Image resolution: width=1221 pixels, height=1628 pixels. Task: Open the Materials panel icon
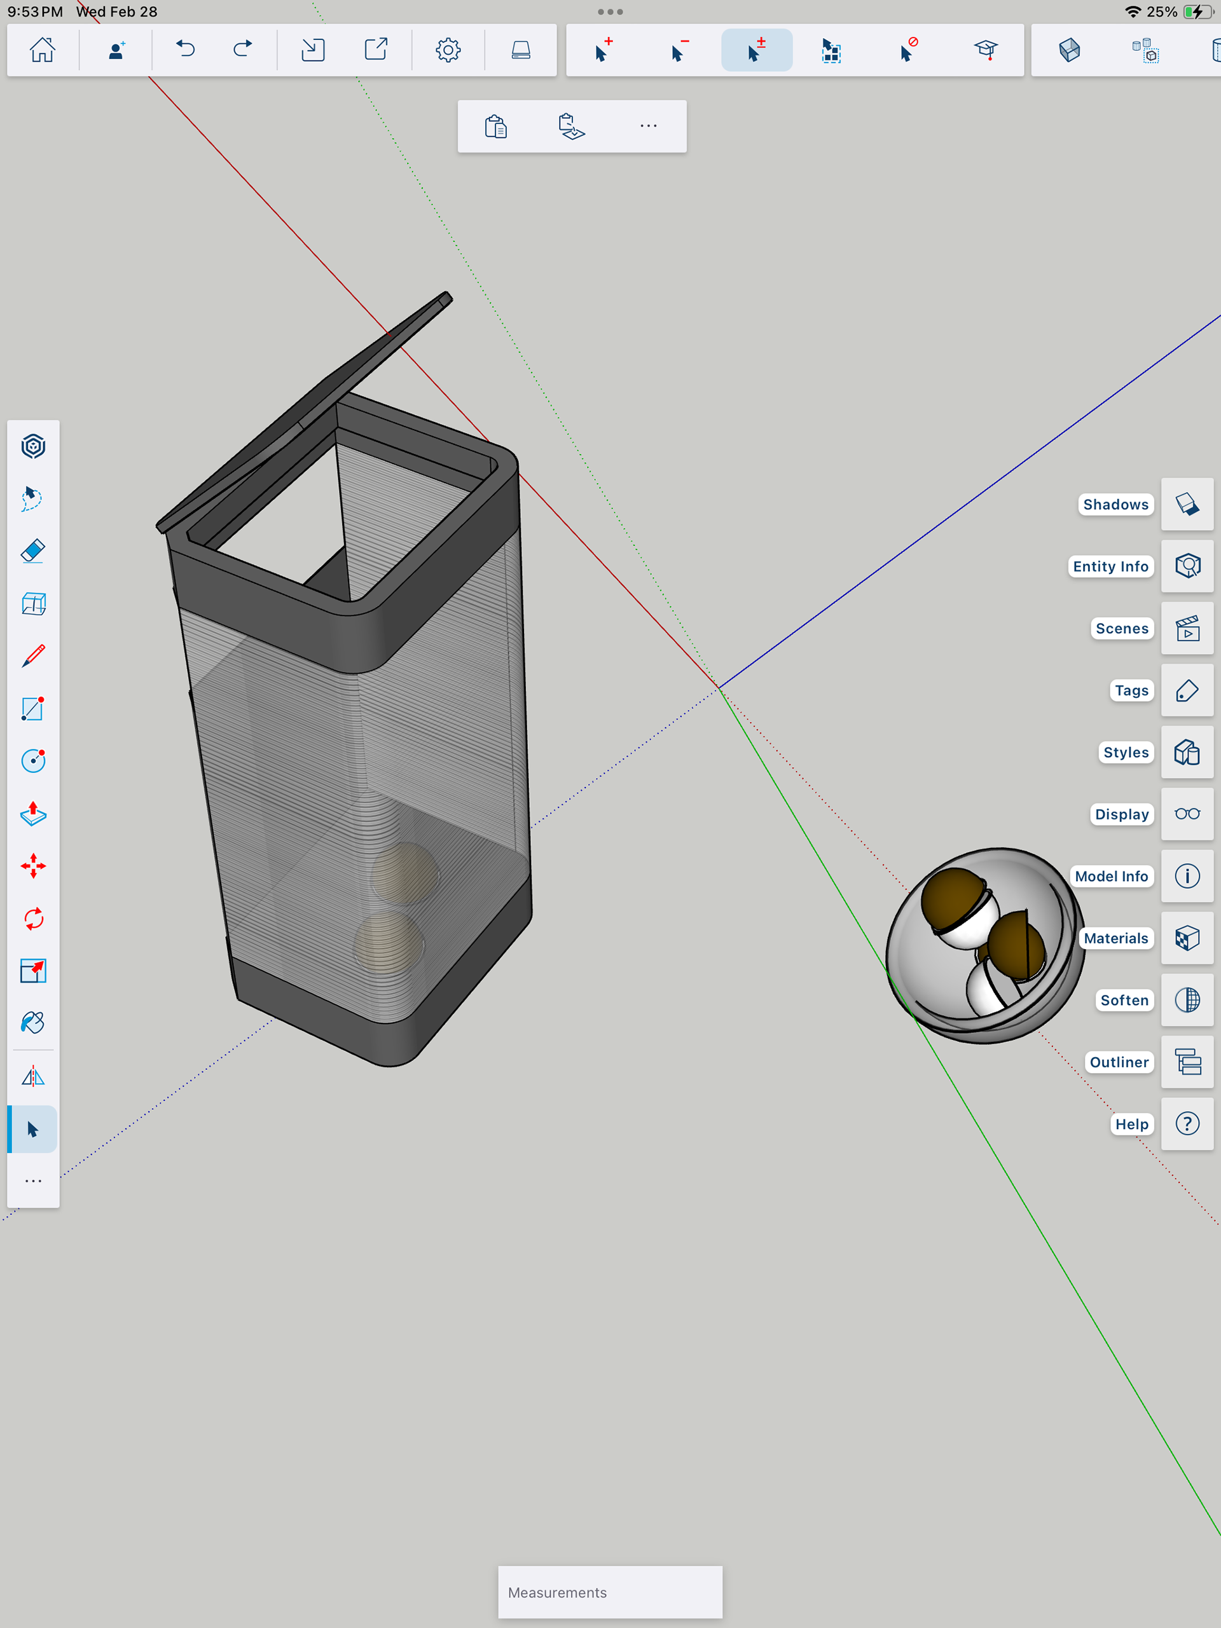tap(1187, 938)
